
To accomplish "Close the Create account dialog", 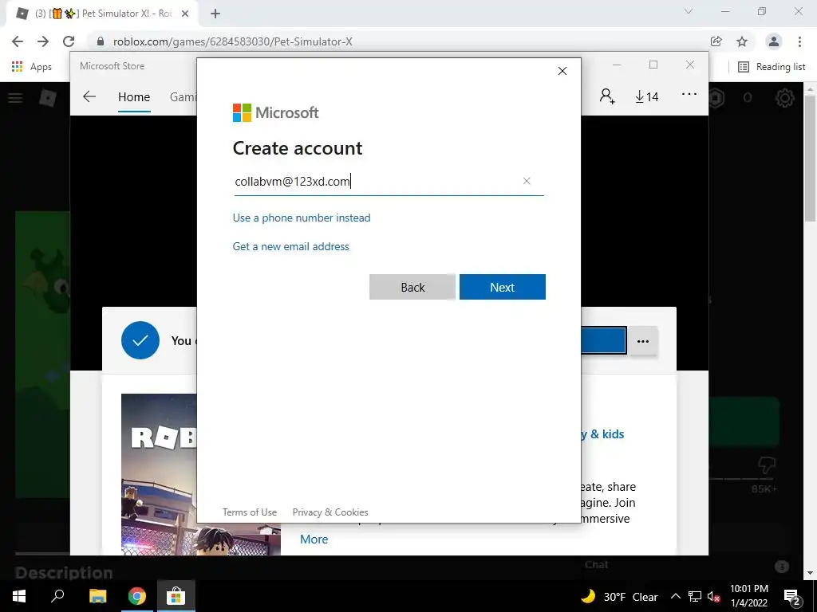I will 562,71.
